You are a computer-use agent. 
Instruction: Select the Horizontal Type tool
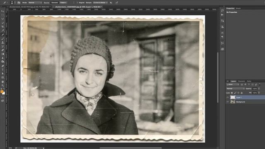click(x=2, y=70)
